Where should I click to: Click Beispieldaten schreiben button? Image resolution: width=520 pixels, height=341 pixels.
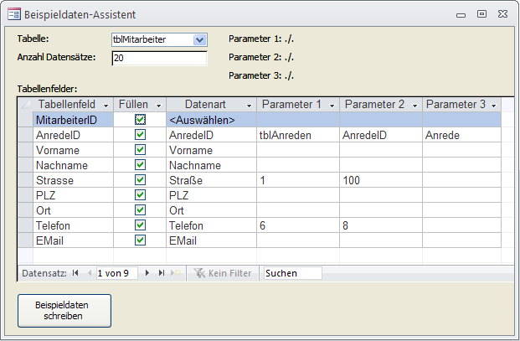point(64,311)
